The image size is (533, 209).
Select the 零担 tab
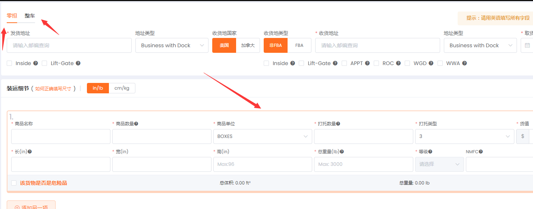click(12, 16)
